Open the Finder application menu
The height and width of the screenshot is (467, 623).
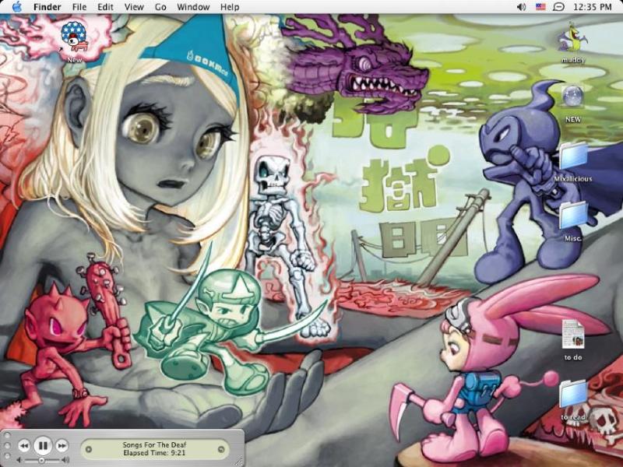[47, 7]
